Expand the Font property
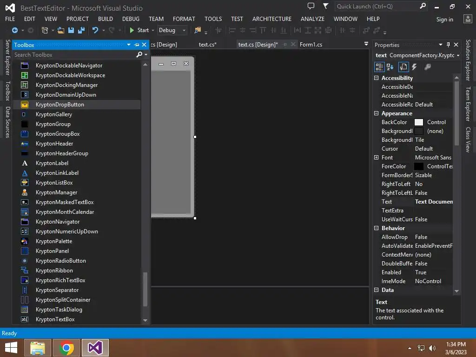The height and width of the screenshot is (357, 476). pyautogui.click(x=377, y=157)
